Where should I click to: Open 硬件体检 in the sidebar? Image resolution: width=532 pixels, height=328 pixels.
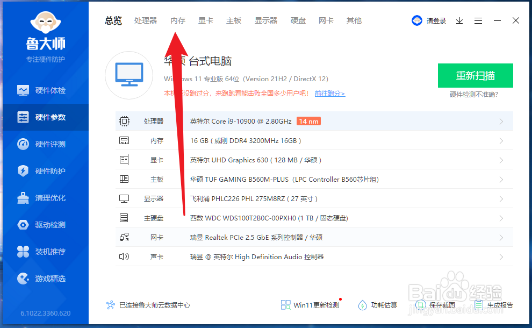tap(46, 90)
